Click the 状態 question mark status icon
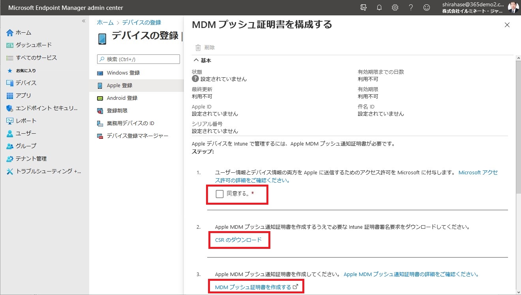 (195, 79)
